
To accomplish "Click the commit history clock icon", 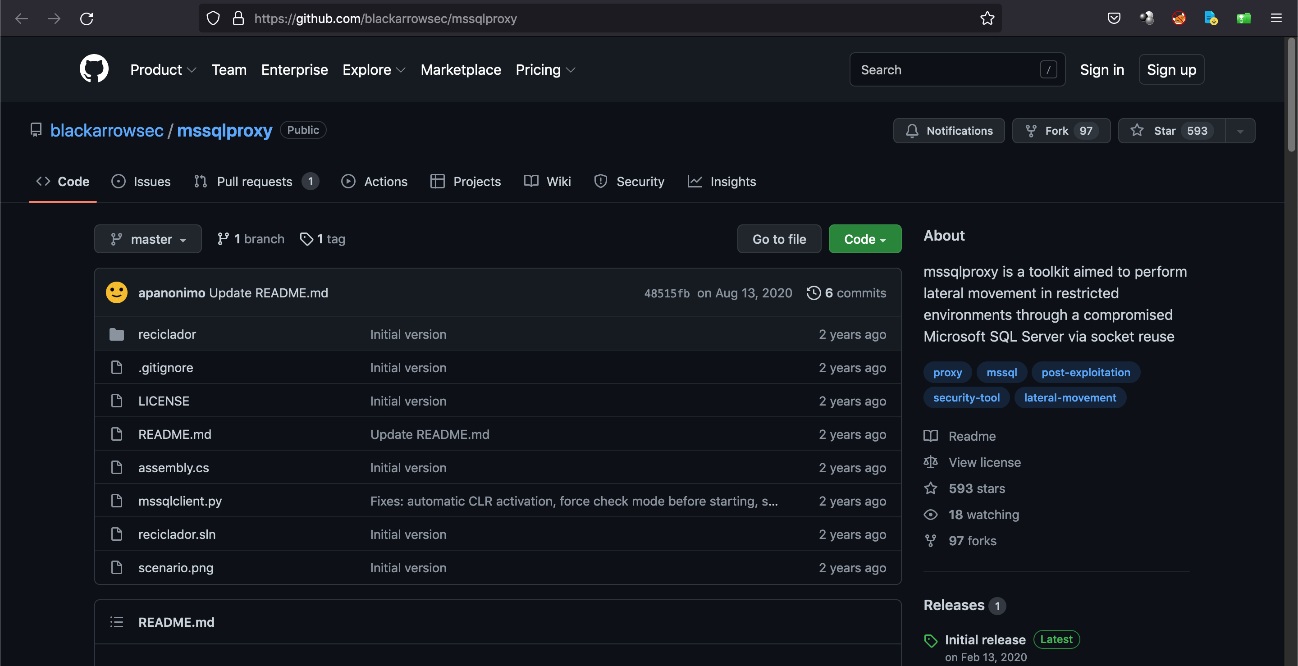I will 813,293.
